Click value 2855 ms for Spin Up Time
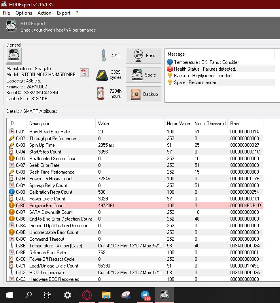 pyautogui.click(x=106, y=145)
